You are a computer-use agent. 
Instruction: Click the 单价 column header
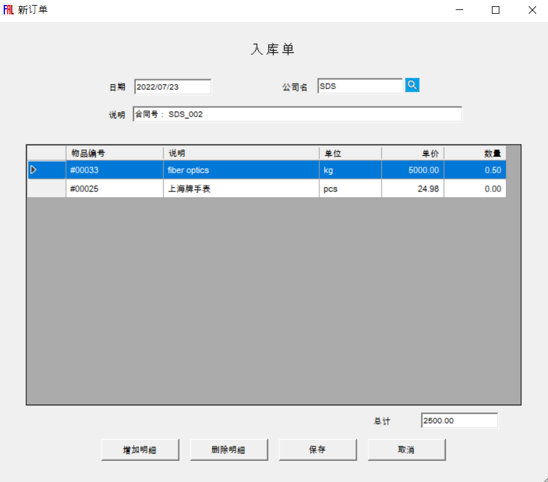[412, 153]
